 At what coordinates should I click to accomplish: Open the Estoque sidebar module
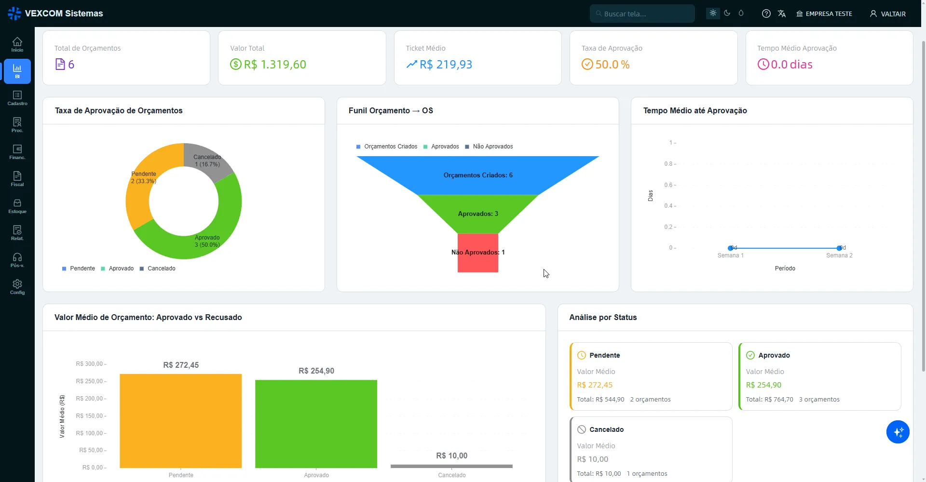[17, 206]
